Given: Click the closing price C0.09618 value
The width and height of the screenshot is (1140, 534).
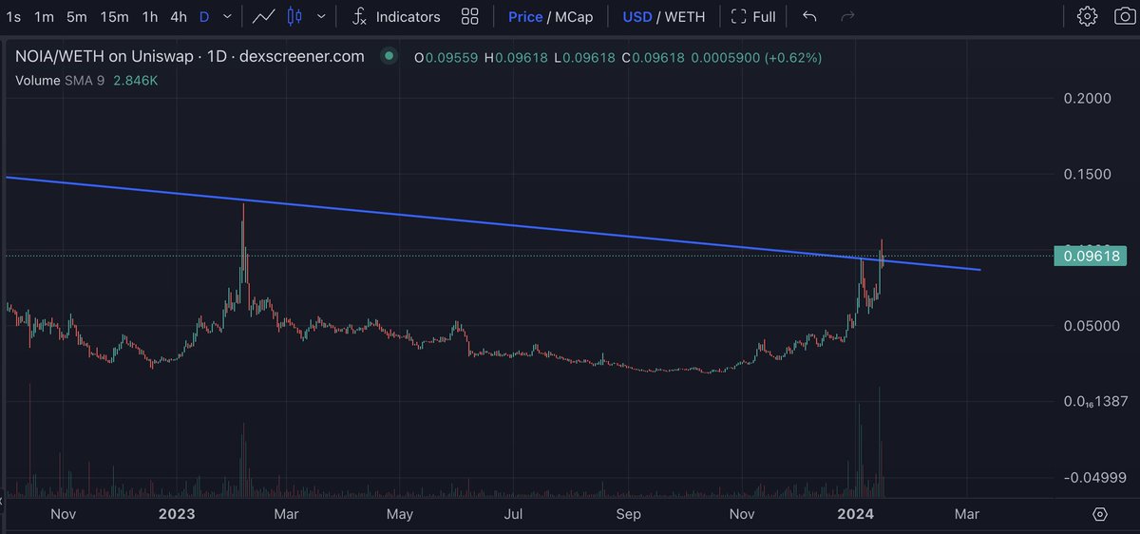Looking at the screenshot, I should coord(654,58).
